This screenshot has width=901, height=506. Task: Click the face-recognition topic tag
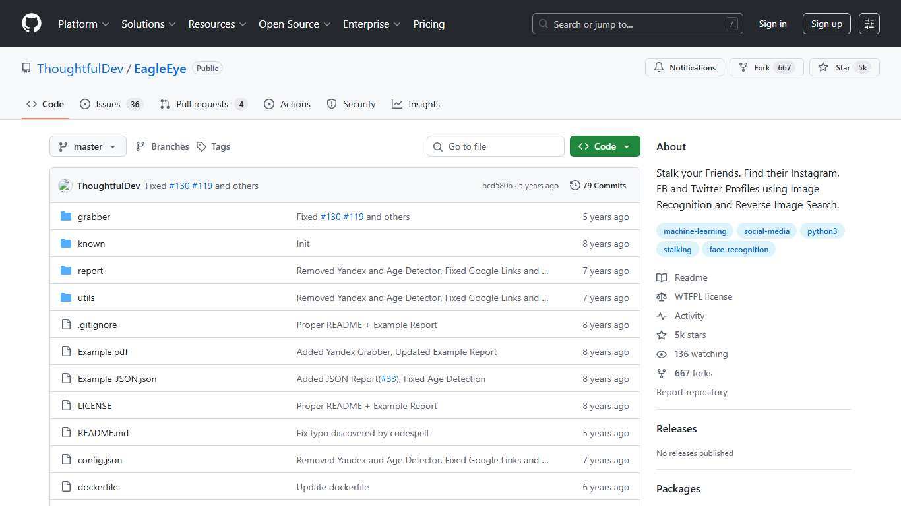coord(739,250)
